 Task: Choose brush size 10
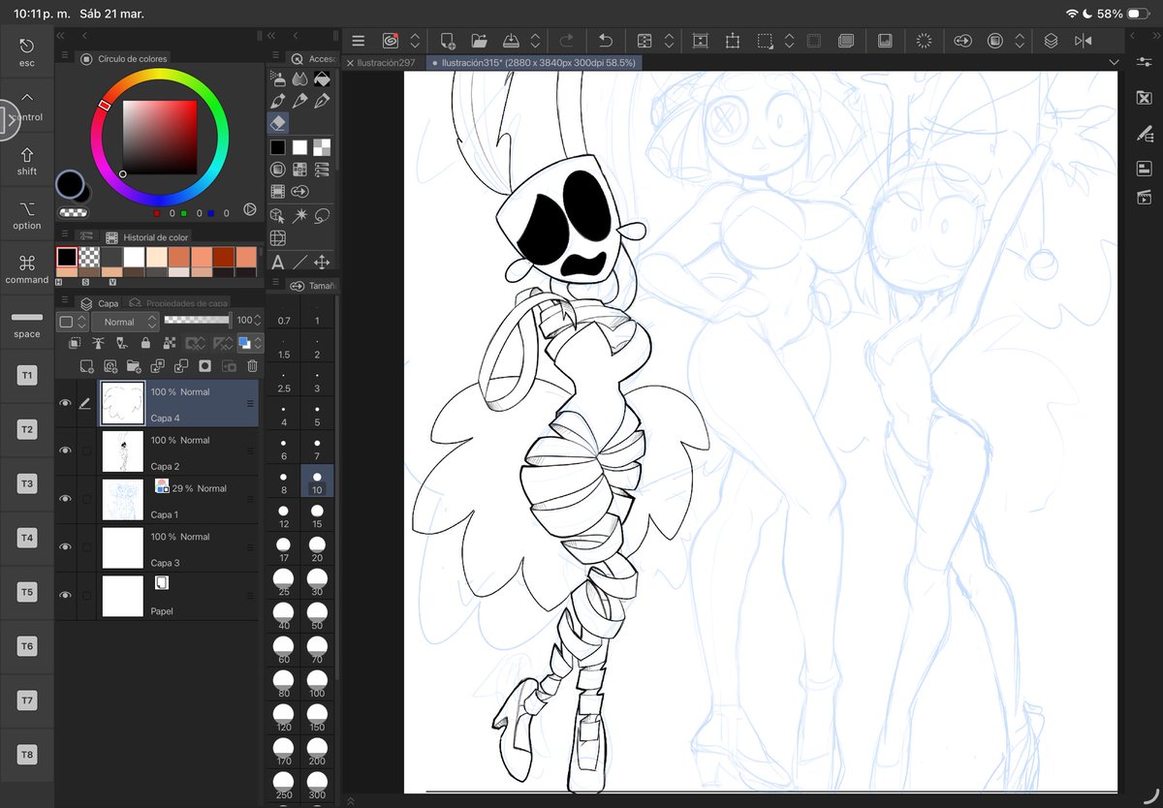(317, 482)
